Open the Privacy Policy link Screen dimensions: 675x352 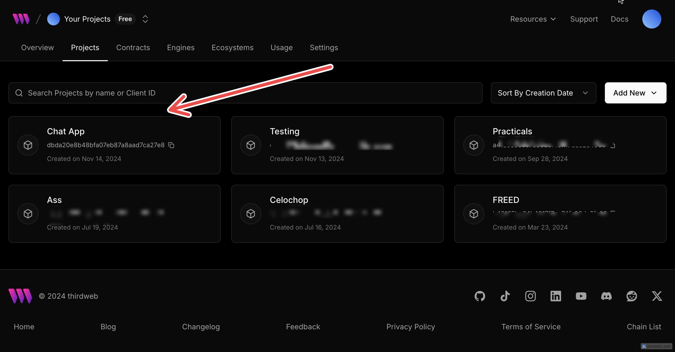(x=411, y=327)
